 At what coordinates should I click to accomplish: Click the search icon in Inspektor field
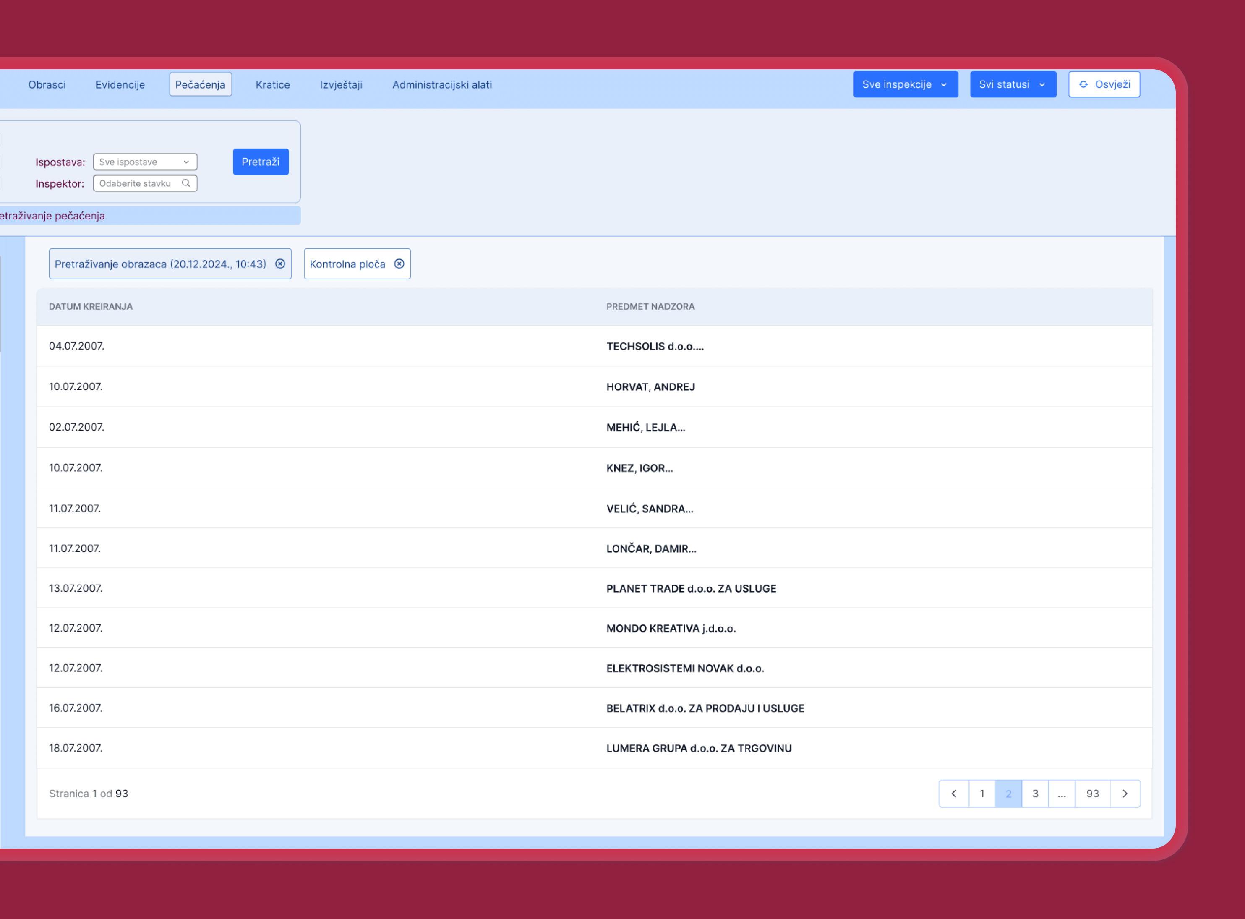coord(186,183)
